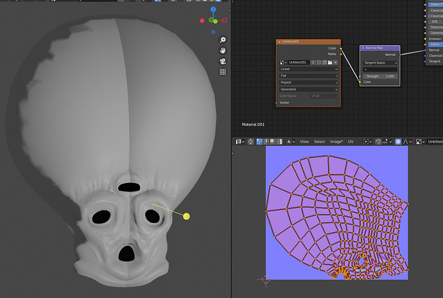Click the negative Z blue dot on gizmo
This screenshot has height=298, width=443.
[213, 32]
